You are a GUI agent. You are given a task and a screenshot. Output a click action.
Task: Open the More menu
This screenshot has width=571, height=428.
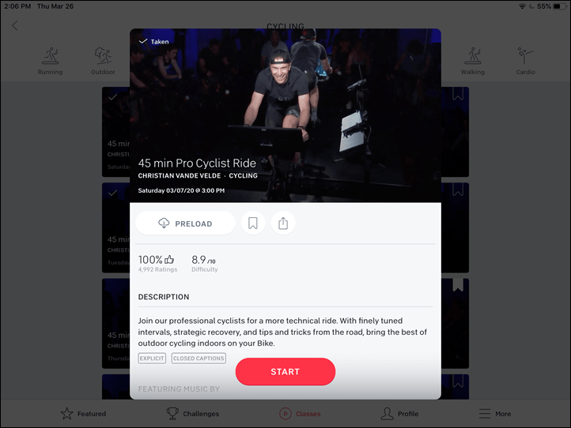tap(495, 414)
